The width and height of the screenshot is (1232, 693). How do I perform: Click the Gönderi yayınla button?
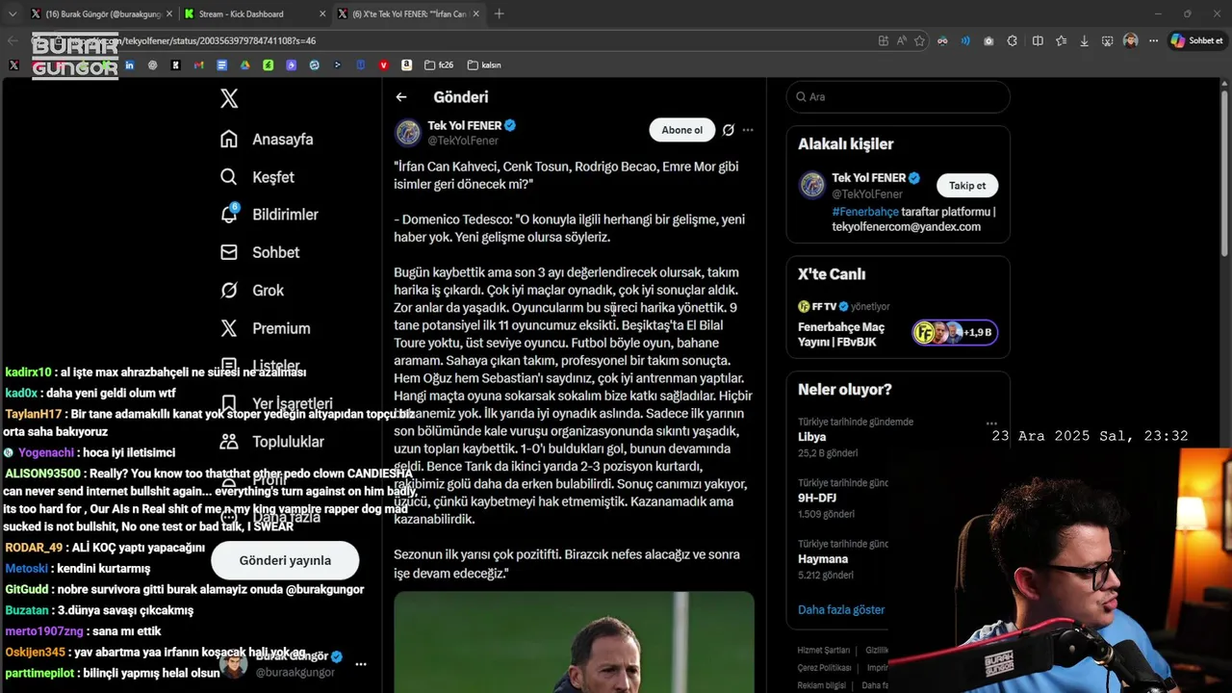click(x=285, y=560)
